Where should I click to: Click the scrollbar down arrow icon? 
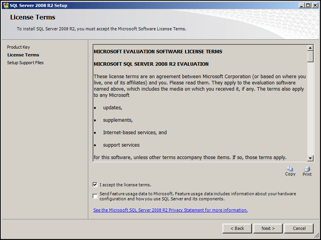(x=310, y=158)
